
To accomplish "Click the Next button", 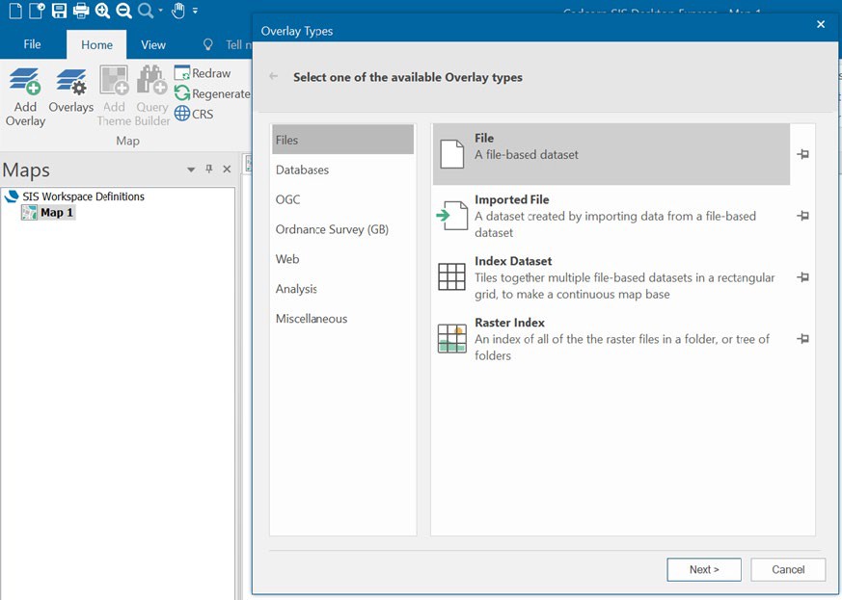I will [703, 569].
